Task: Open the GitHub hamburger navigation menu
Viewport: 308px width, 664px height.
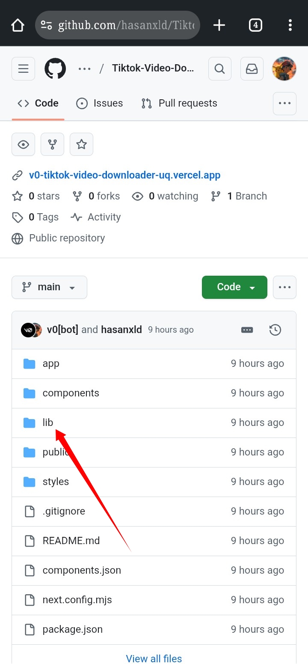Action: point(23,68)
